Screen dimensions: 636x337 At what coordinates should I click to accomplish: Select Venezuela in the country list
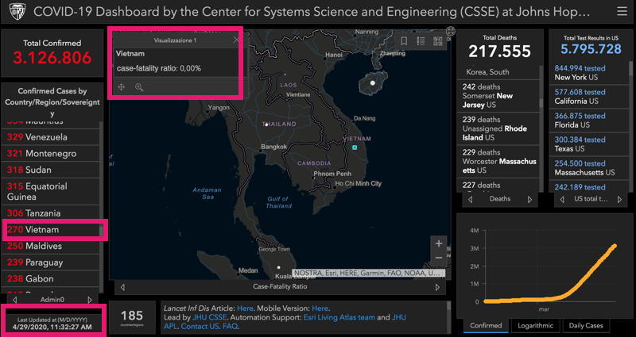(51, 137)
